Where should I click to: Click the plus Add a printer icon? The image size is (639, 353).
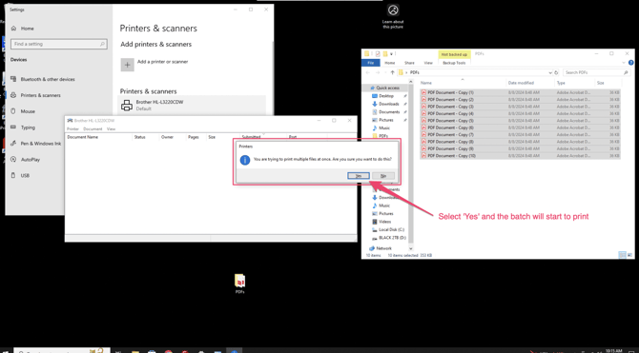[x=127, y=65]
